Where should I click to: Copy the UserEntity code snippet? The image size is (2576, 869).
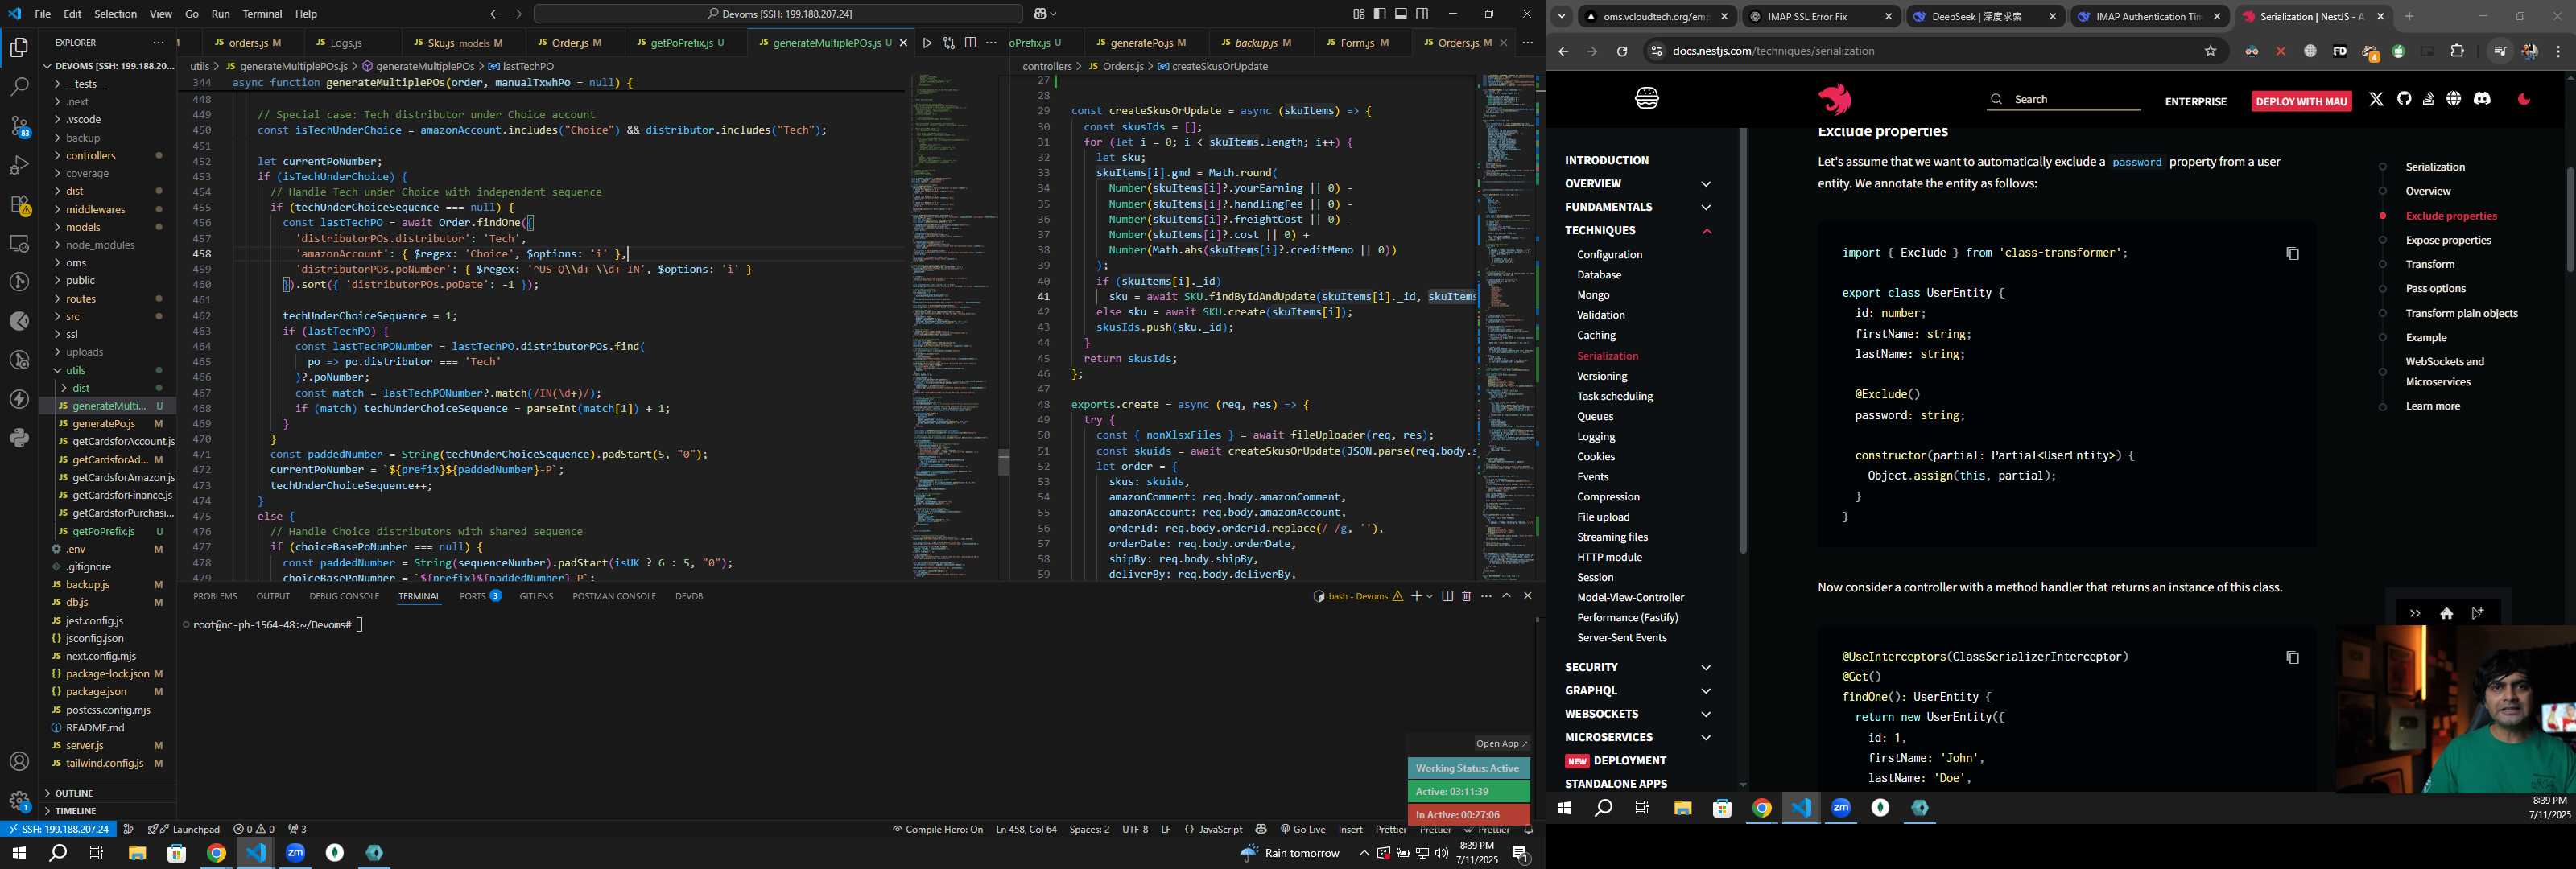tap(2292, 254)
